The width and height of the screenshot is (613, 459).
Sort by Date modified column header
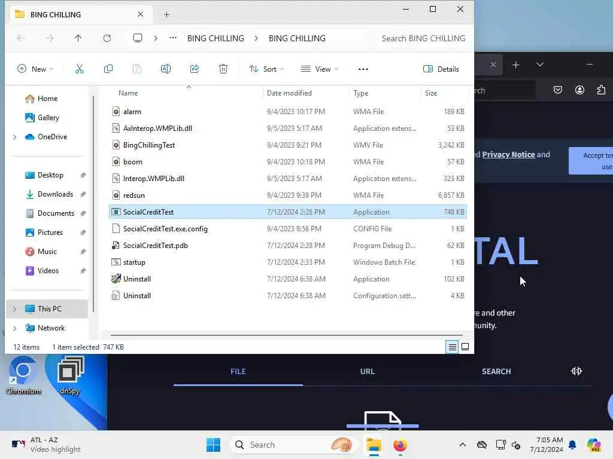(289, 93)
